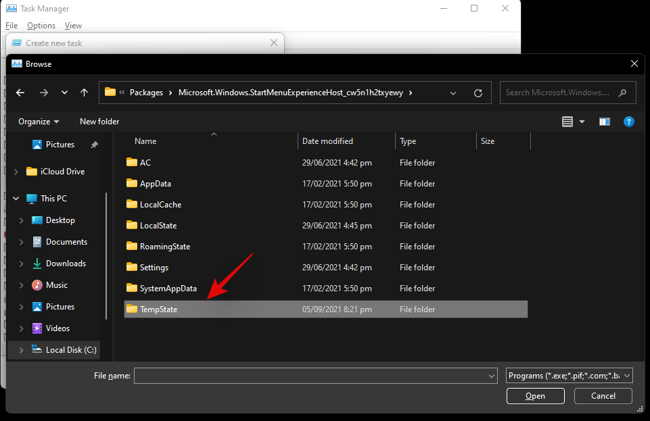Click inside the File name field
Image resolution: width=650 pixels, height=421 pixels.
[310, 376]
